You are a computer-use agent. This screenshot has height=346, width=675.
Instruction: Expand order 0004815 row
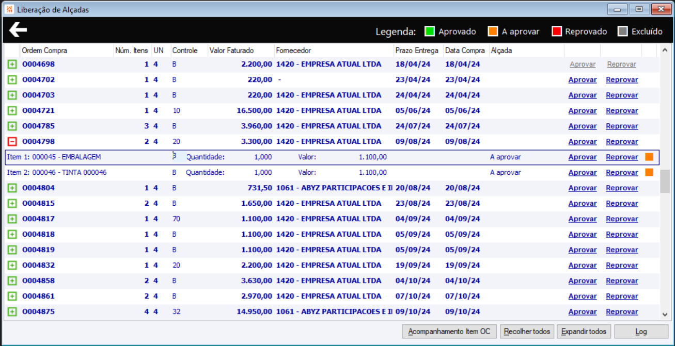tap(12, 204)
